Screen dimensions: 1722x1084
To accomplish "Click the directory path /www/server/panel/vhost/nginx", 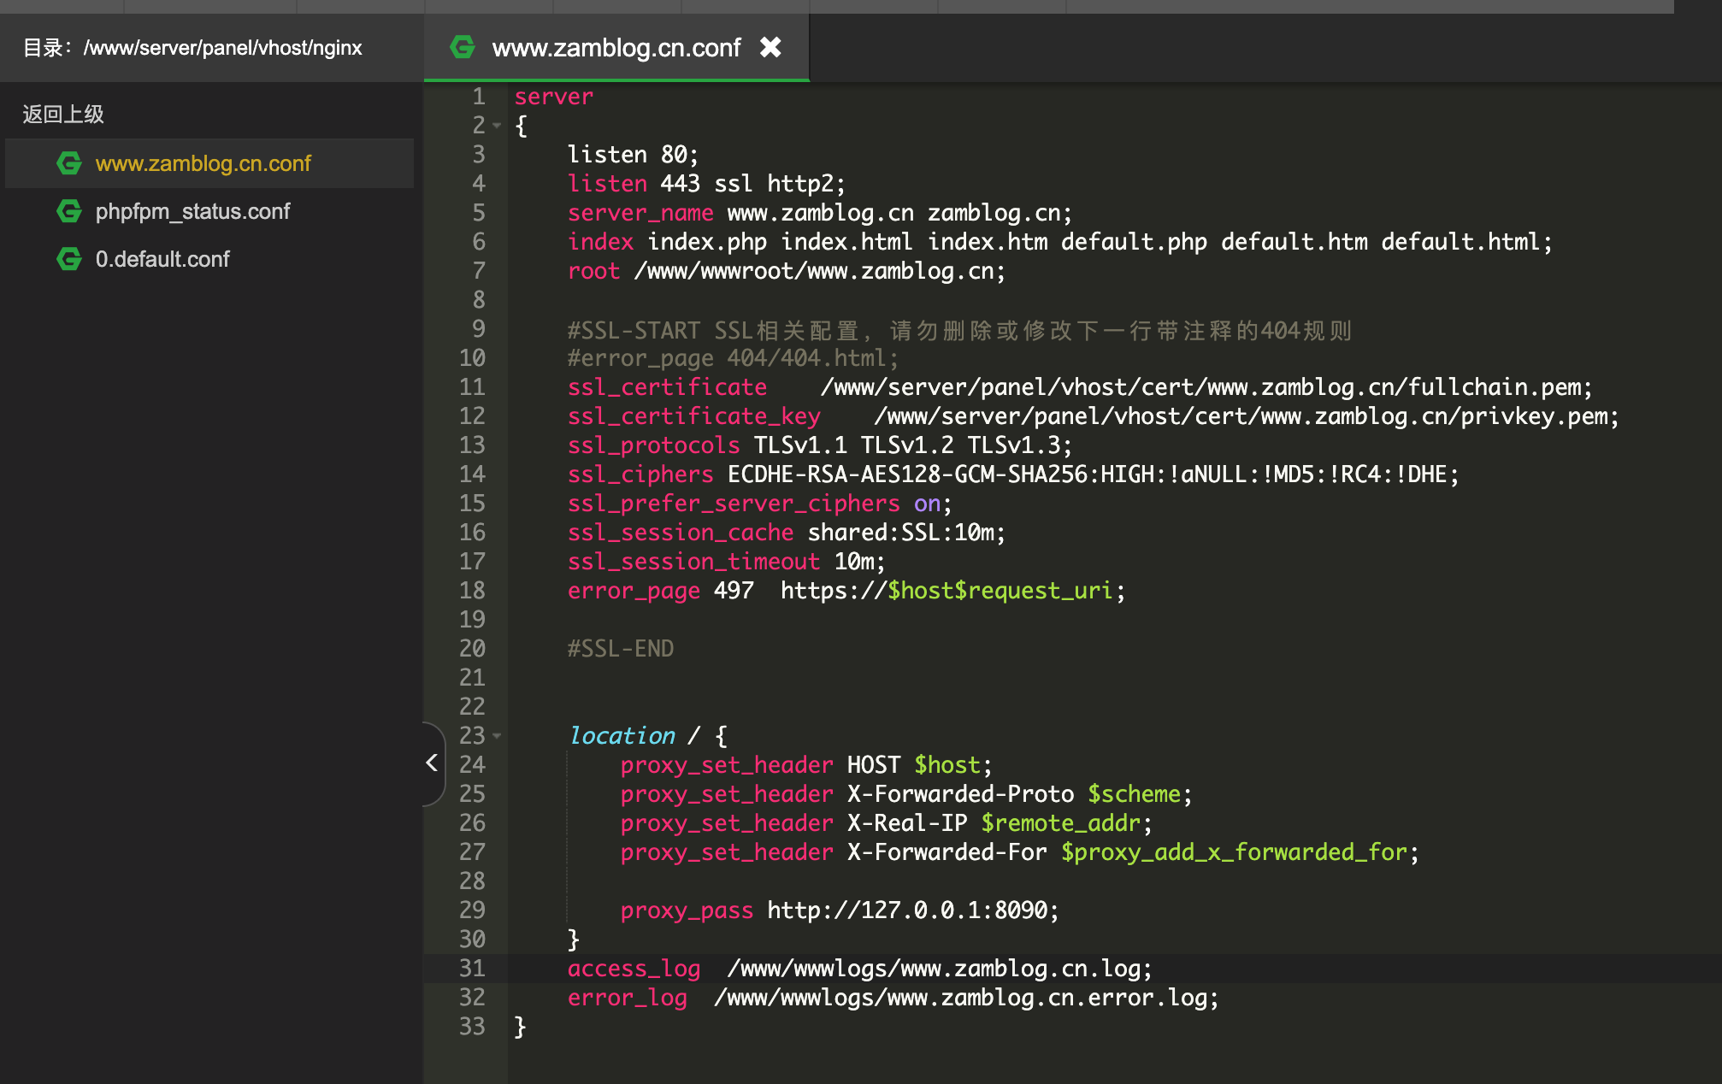I will tap(222, 48).
